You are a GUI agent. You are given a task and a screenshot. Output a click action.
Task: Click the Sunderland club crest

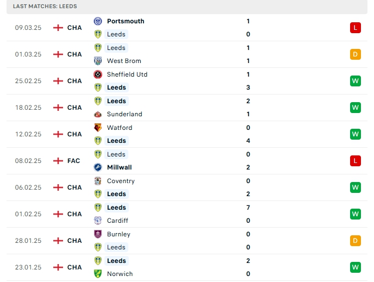98,114
